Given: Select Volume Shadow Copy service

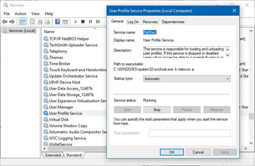Looking at the screenshot, I should [x=68, y=126].
